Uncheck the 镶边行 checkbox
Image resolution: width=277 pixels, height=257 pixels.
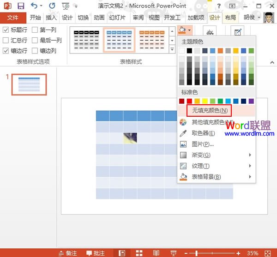tap(6, 51)
